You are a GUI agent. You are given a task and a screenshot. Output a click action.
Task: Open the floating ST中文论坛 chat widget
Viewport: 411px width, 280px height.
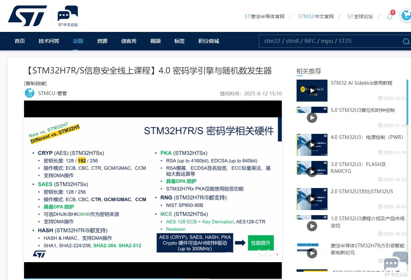tap(396, 264)
